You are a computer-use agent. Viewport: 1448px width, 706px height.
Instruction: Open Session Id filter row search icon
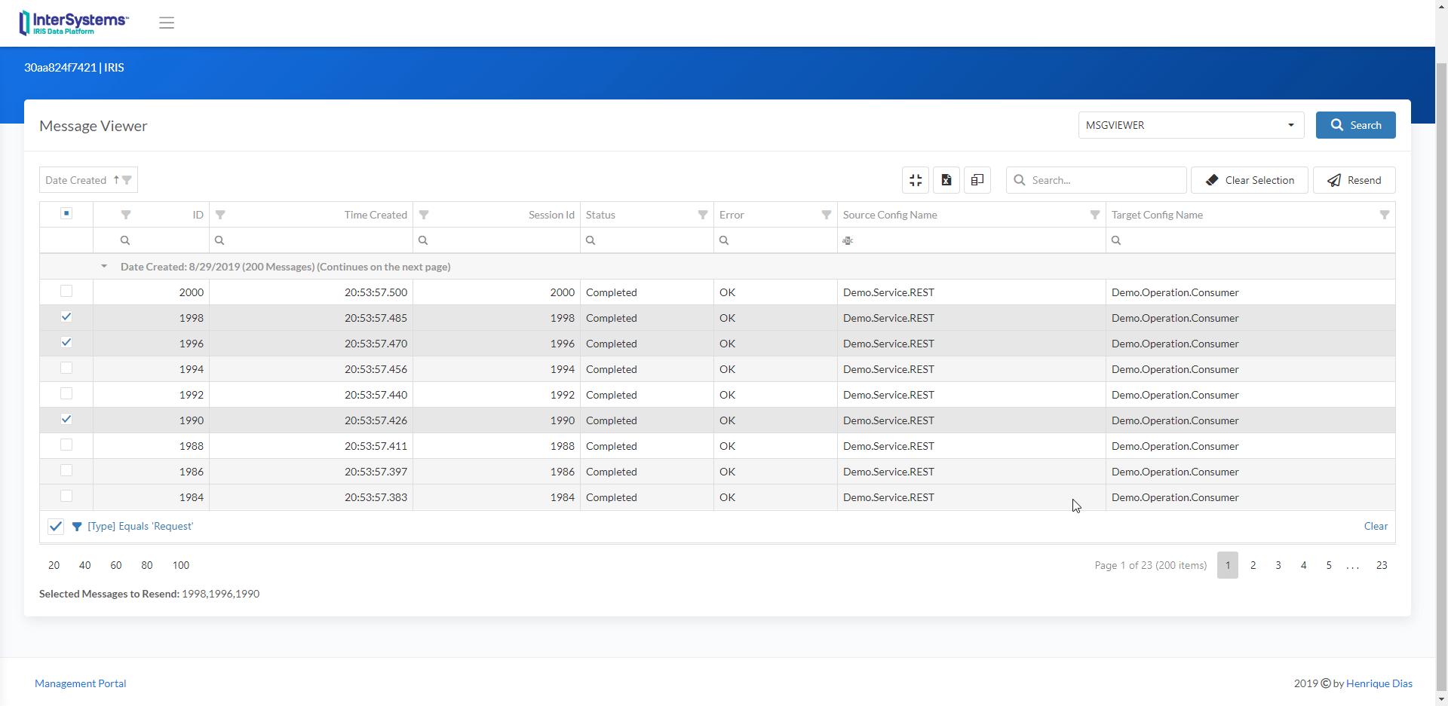pyautogui.click(x=423, y=240)
